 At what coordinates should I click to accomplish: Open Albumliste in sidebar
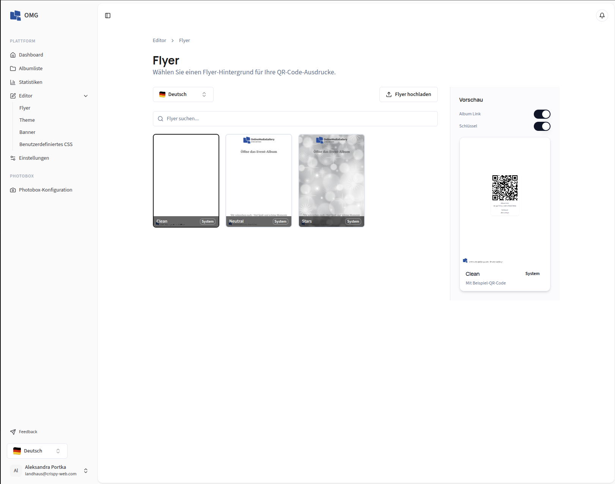pyautogui.click(x=49, y=69)
